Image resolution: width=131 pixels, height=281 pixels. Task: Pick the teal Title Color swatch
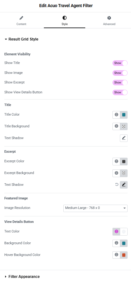(124, 115)
